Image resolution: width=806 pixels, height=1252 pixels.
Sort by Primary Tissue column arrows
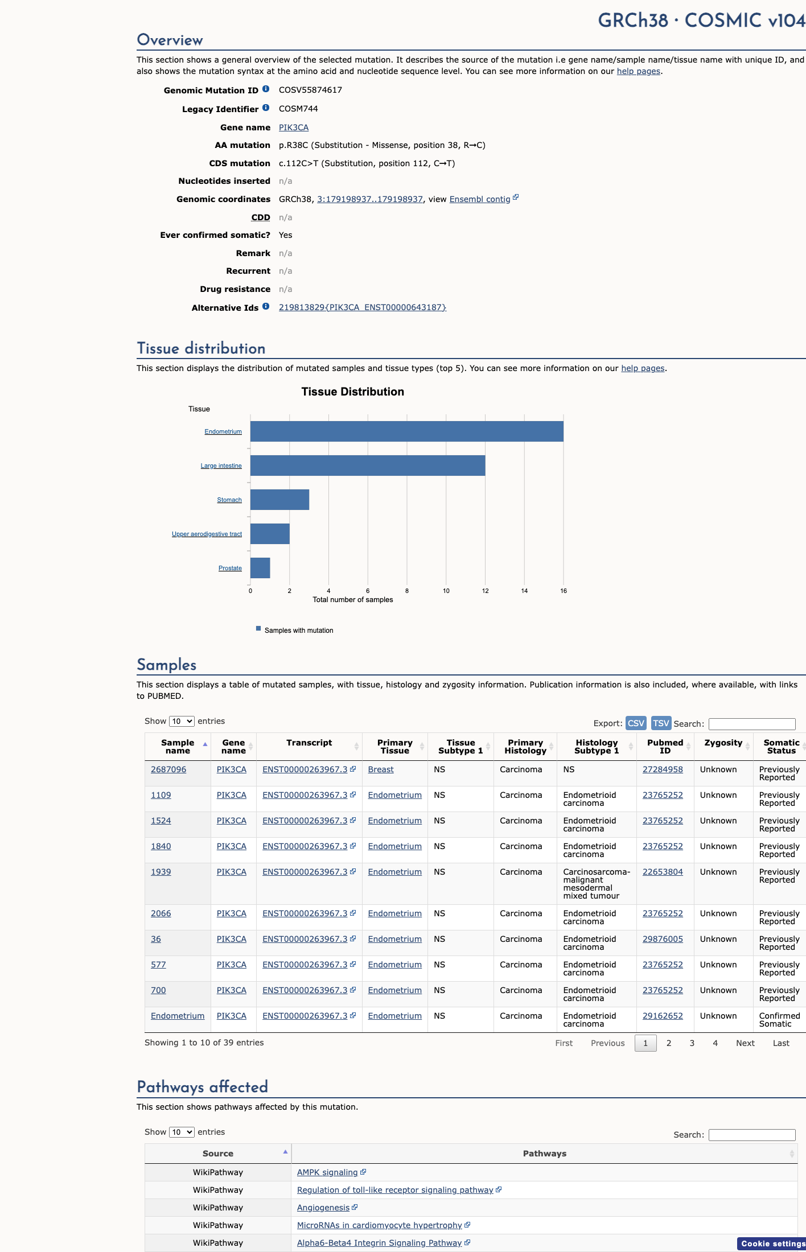[x=422, y=747]
